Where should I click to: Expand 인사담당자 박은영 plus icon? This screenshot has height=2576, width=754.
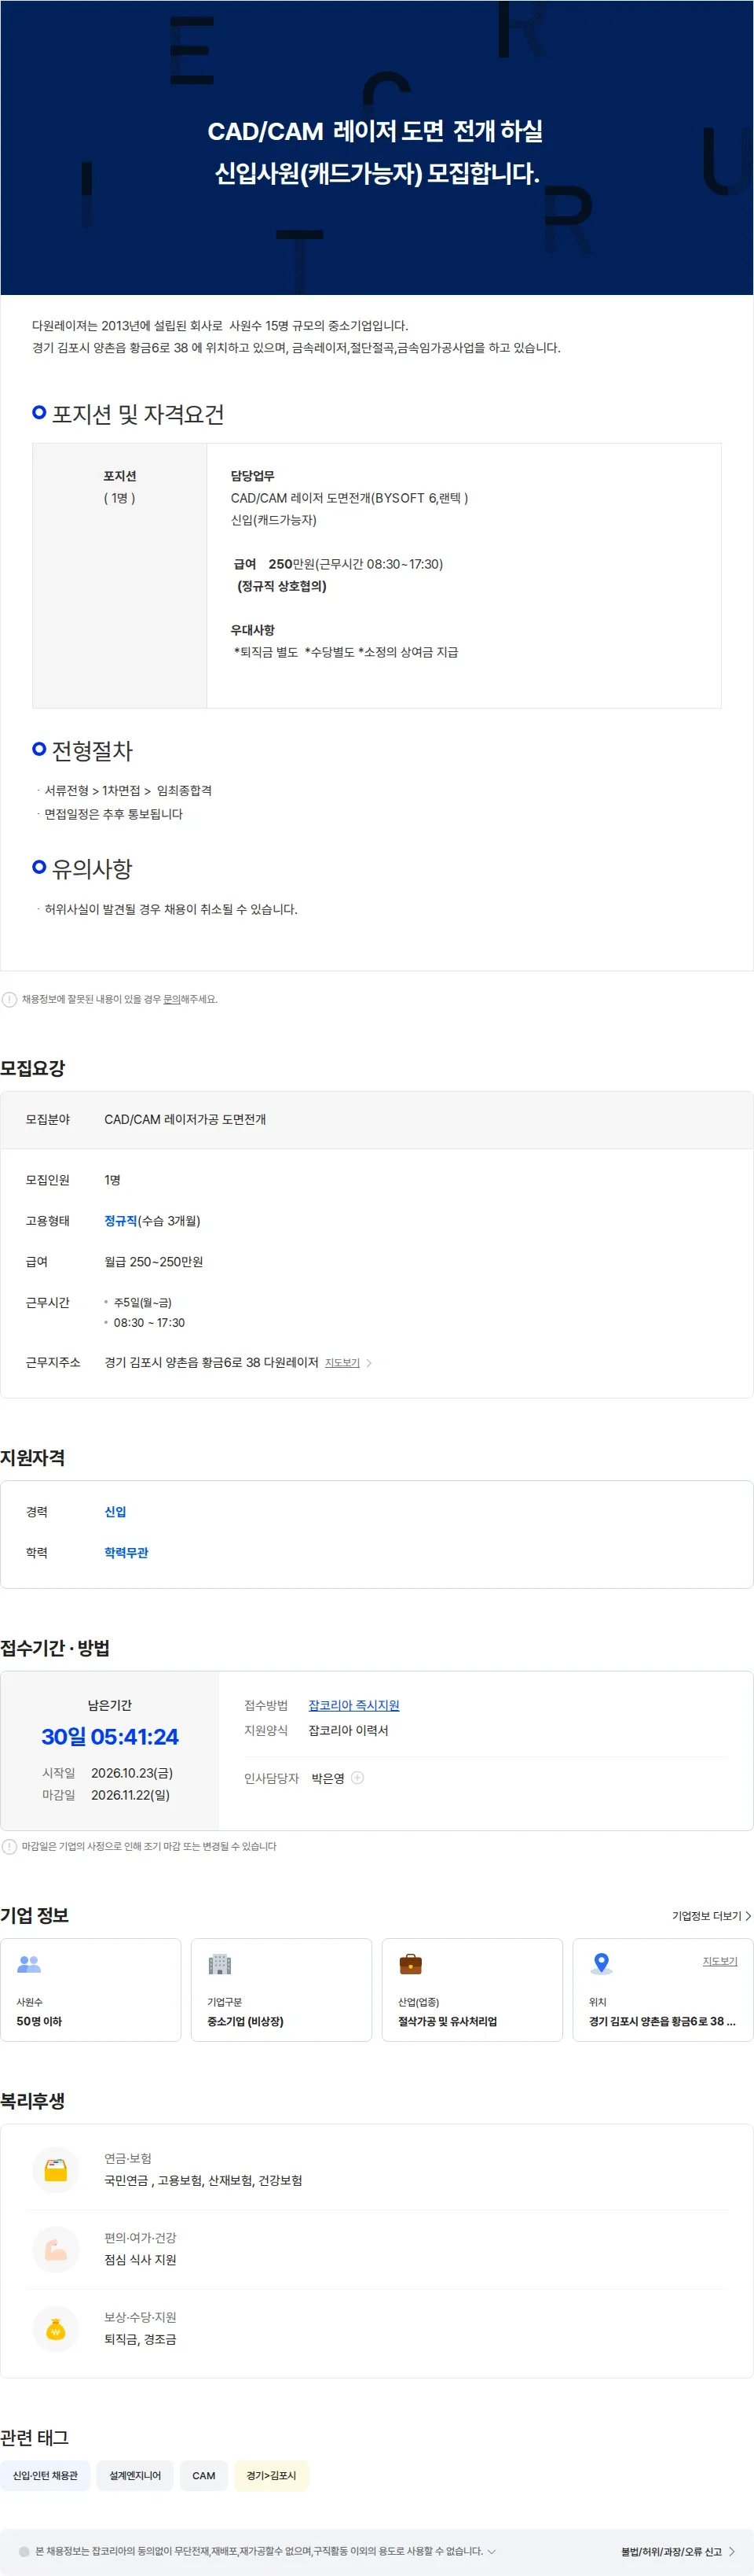(x=357, y=1778)
